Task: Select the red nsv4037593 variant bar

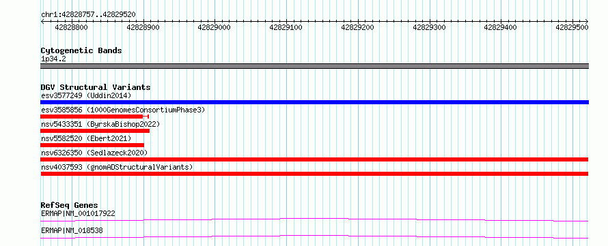Action: tap(314, 174)
